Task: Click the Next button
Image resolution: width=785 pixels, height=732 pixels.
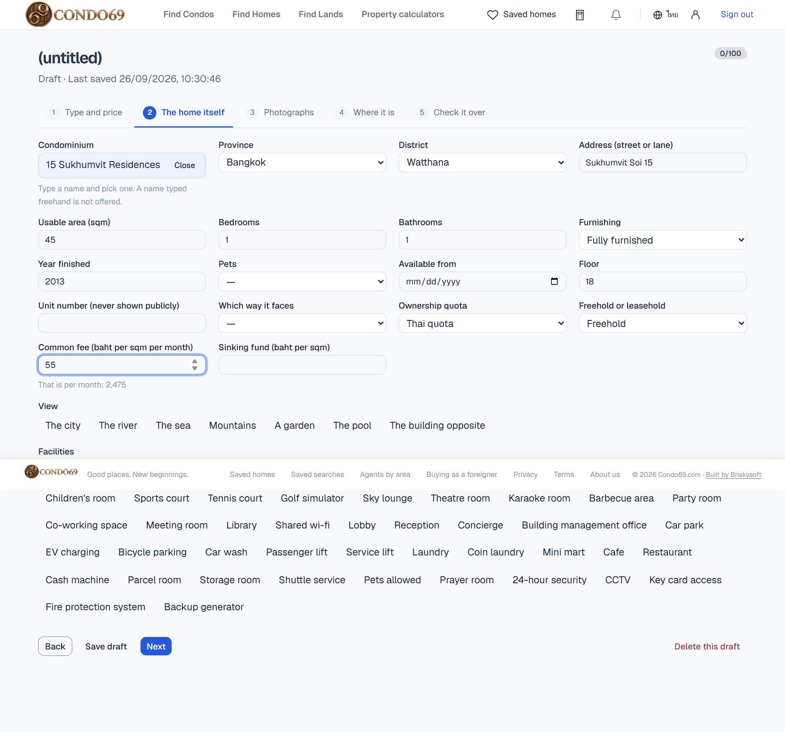Action: point(156,646)
